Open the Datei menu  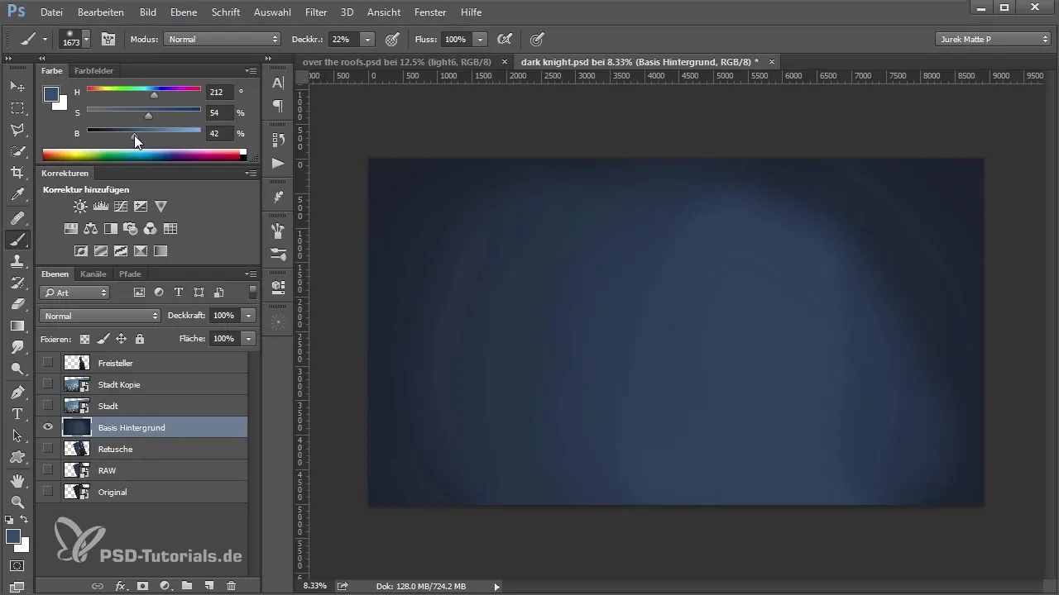[51, 12]
